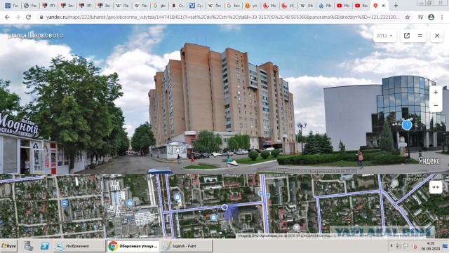
Task: Click the system tray clock
Action: 430,246
